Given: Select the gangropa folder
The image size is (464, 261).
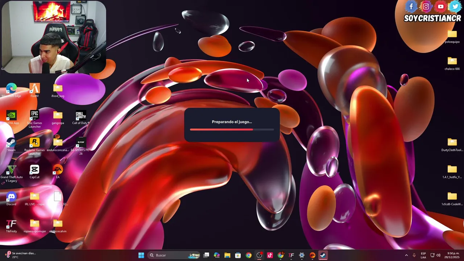Looking at the screenshot, I should 58,117.
